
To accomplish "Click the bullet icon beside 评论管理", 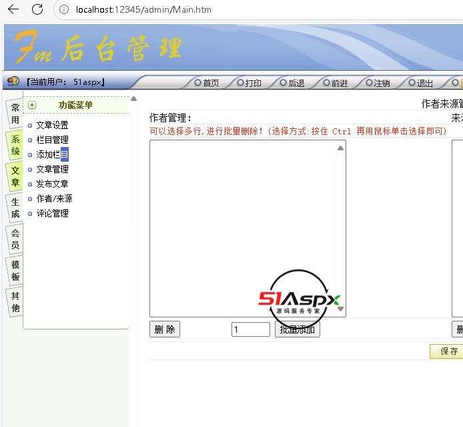I will (x=30, y=214).
